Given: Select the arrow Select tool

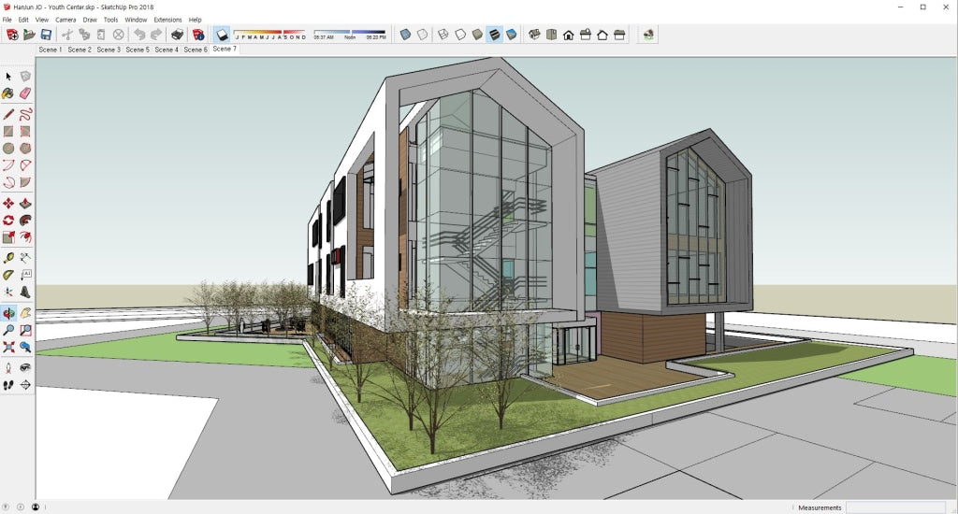Looking at the screenshot, I should coord(8,77).
